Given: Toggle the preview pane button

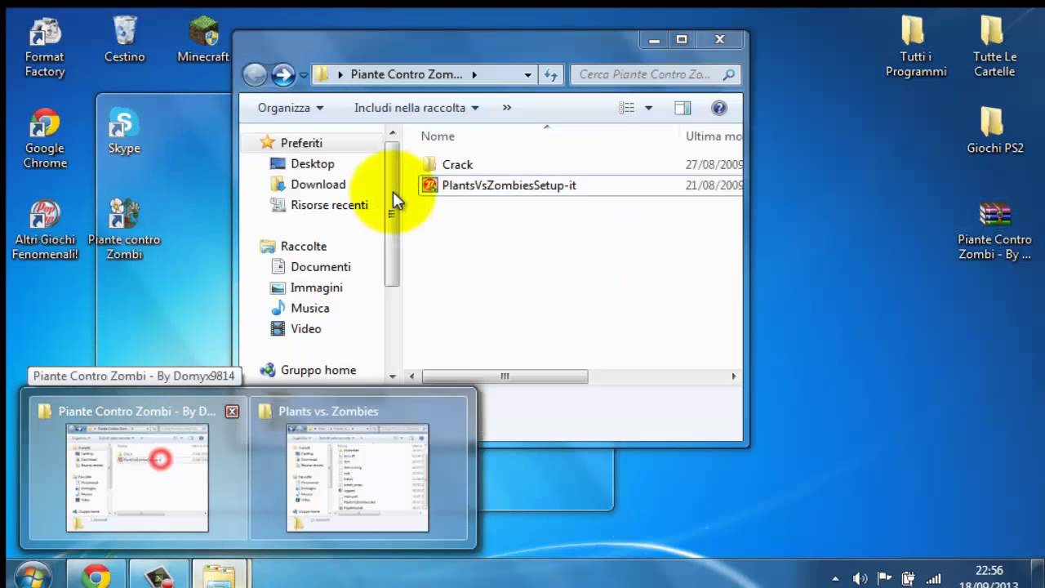Looking at the screenshot, I should [x=683, y=108].
